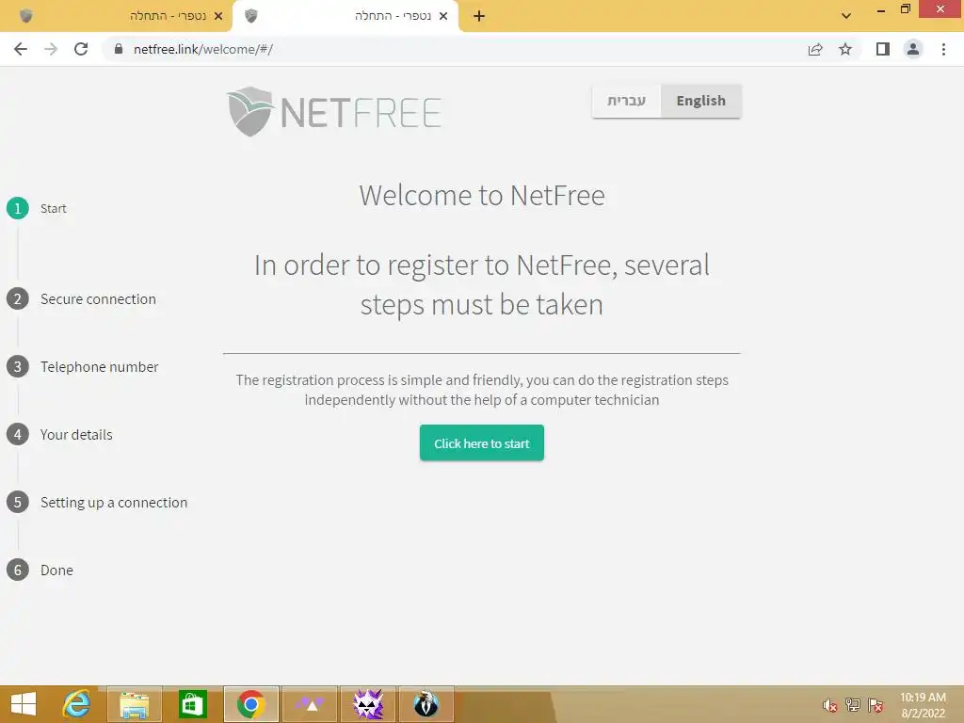Select step 6 circle Done
Screen dimensions: 964x723
click(x=18, y=570)
